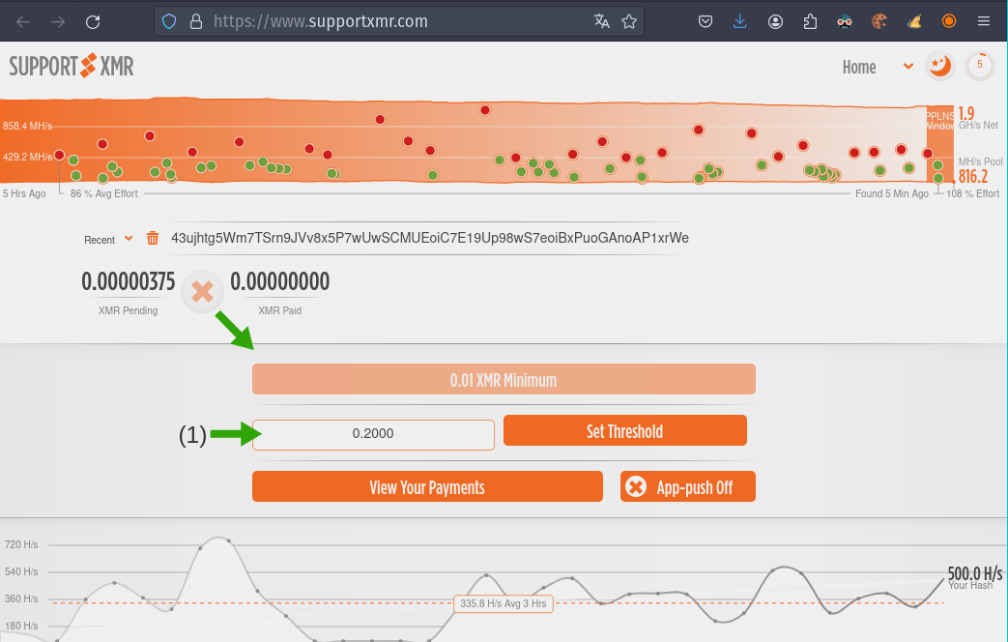Open the downloads arrow icon
Screen dimensions: 1008x642
tap(740, 22)
